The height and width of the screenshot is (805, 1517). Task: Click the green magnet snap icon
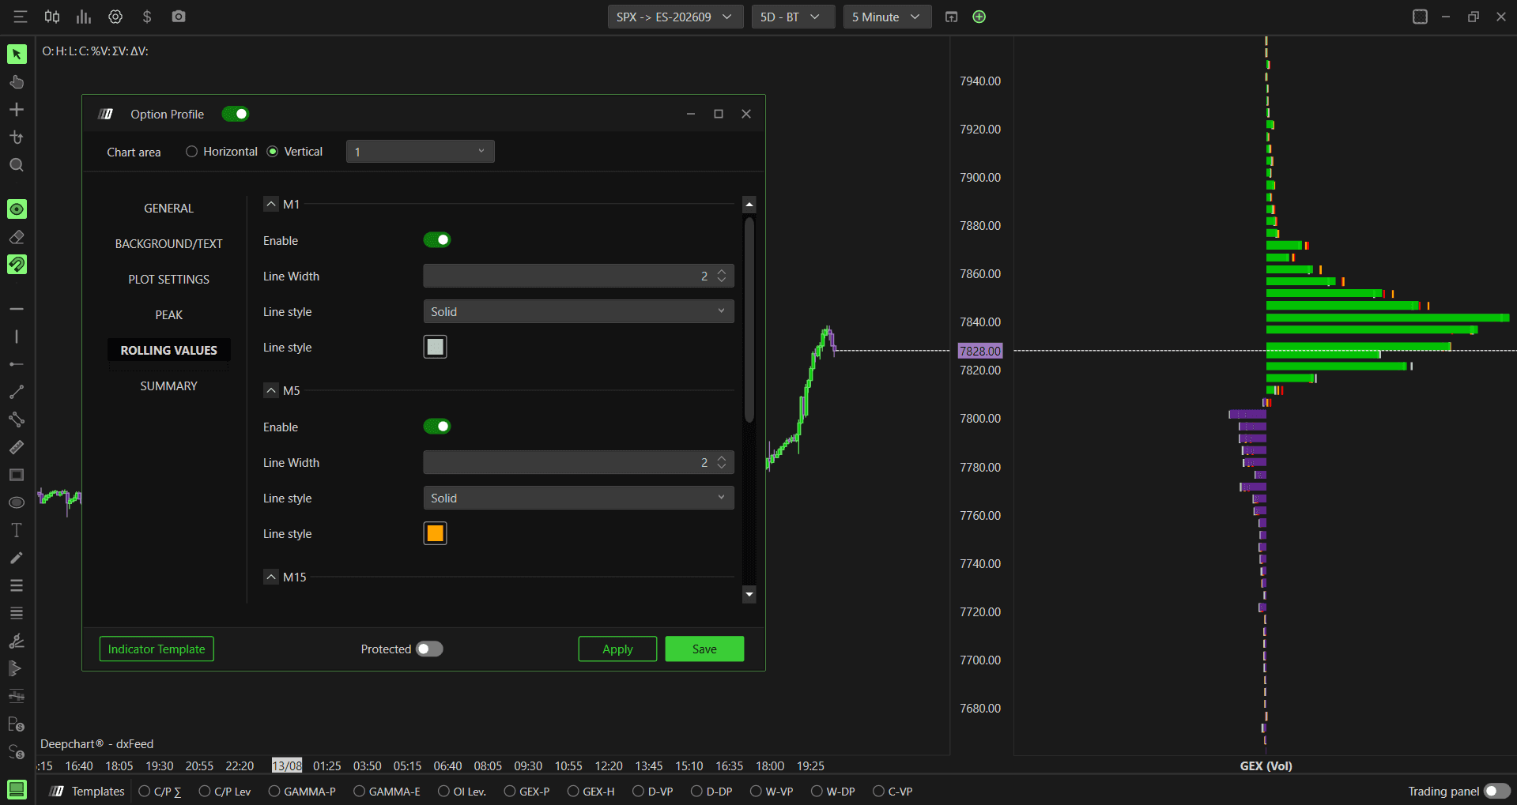[17, 264]
